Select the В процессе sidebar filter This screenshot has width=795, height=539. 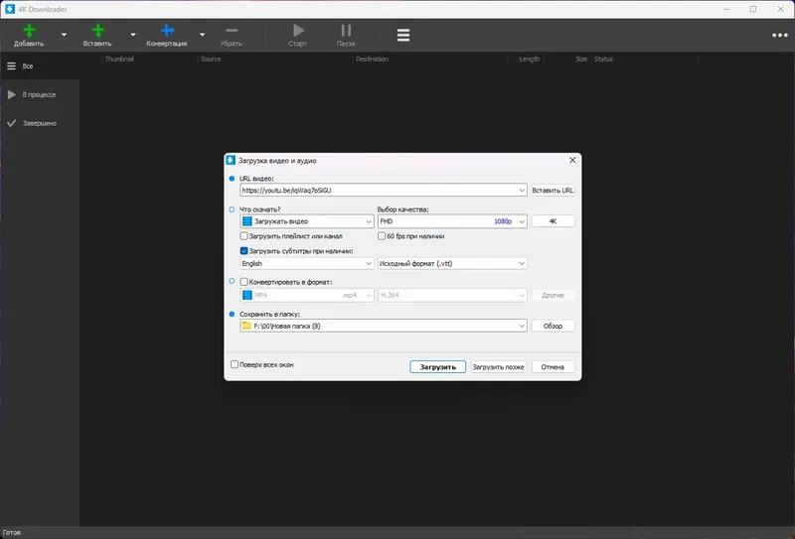[x=40, y=94]
